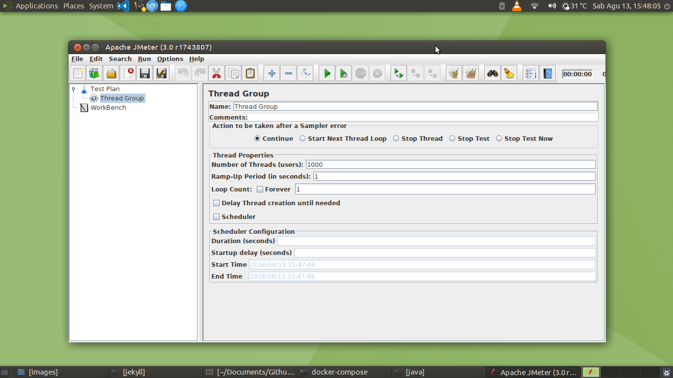This screenshot has width=673, height=378.
Task: Open the Options menu
Action: point(170,59)
